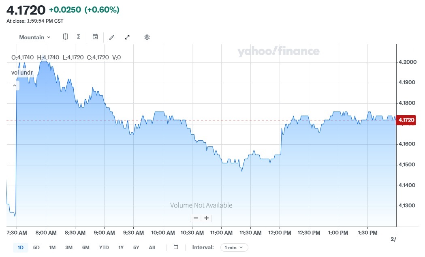425x257 pixels.
Task: Select the 5D range
Action: click(36, 247)
